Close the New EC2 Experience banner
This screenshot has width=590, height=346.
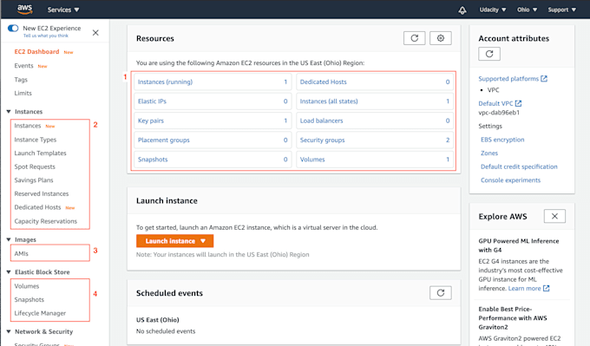95,33
